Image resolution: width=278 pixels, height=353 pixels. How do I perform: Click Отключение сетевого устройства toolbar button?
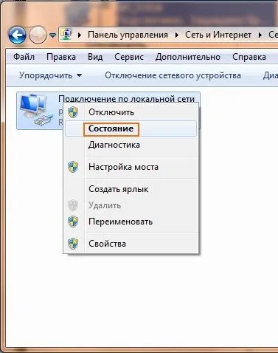click(x=173, y=75)
